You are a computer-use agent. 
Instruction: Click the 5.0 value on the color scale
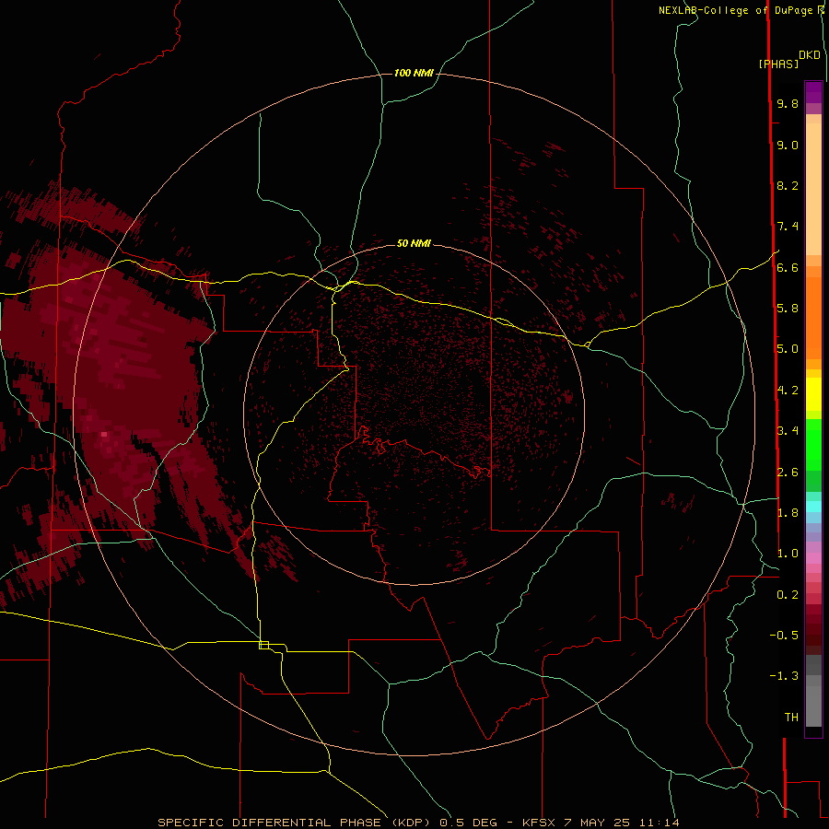[788, 349]
